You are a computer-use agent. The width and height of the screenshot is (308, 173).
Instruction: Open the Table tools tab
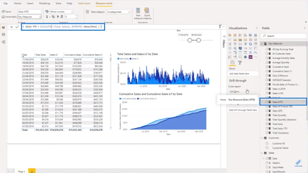tap(84, 3)
